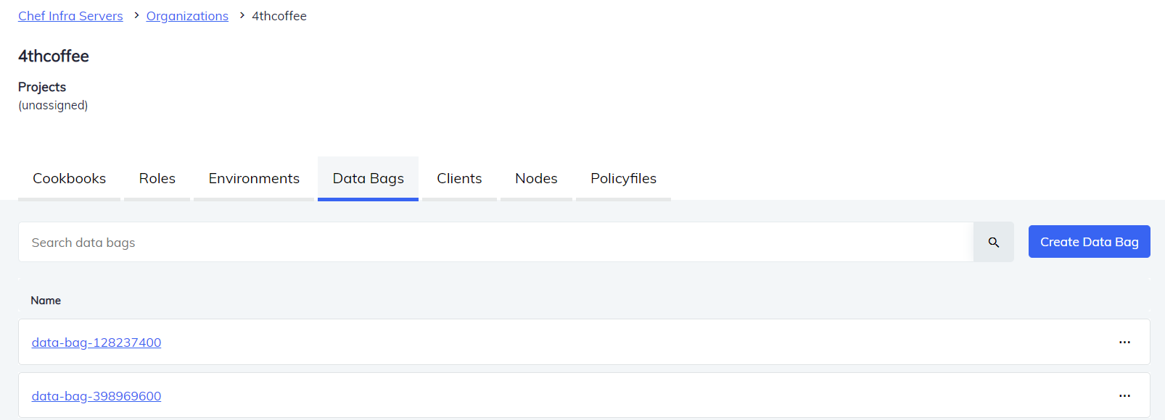This screenshot has width=1165, height=420.
Task: Switch to the Cookbooks tab
Action: [69, 179]
